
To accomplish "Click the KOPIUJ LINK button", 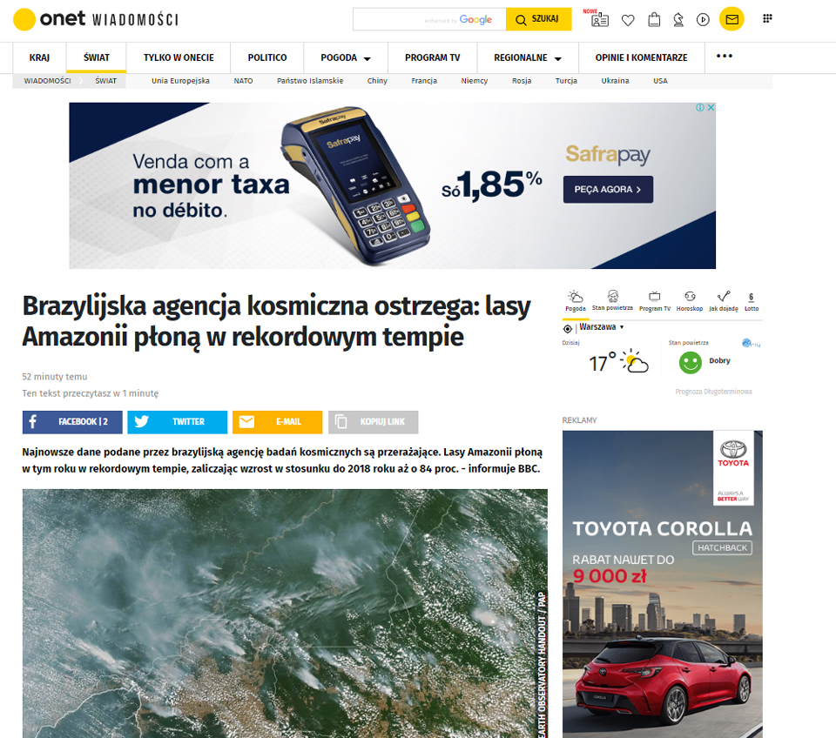I will point(374,422).
